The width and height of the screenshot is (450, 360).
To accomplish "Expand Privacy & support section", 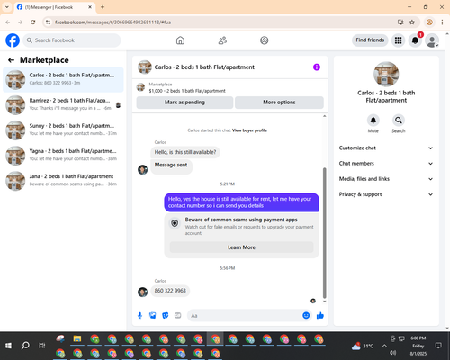I will [x=386, y=194].
